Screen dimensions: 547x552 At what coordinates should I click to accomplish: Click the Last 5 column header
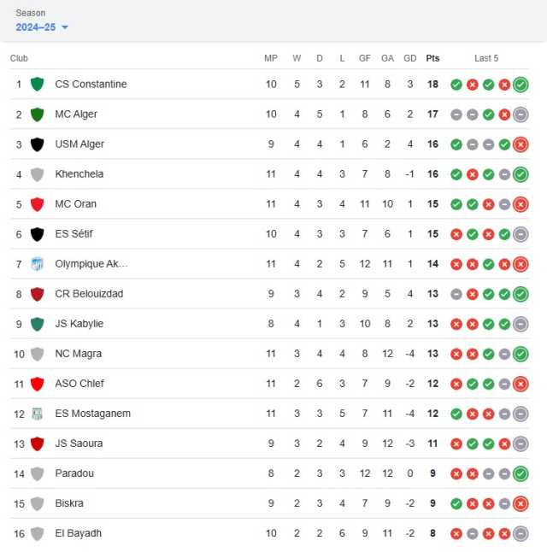(x=486, y=58)
